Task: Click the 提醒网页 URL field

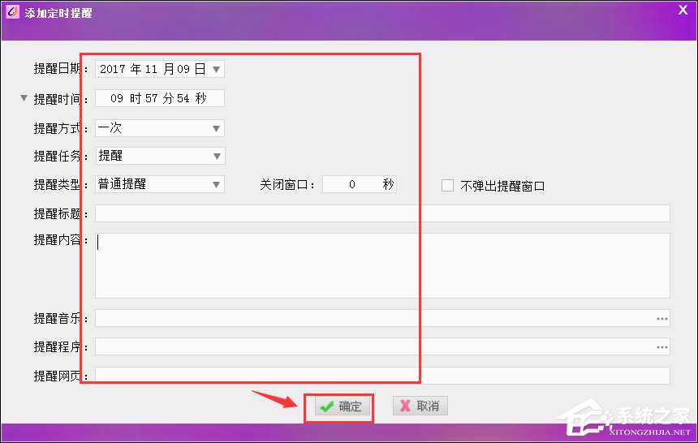Action: coord(382,376)
